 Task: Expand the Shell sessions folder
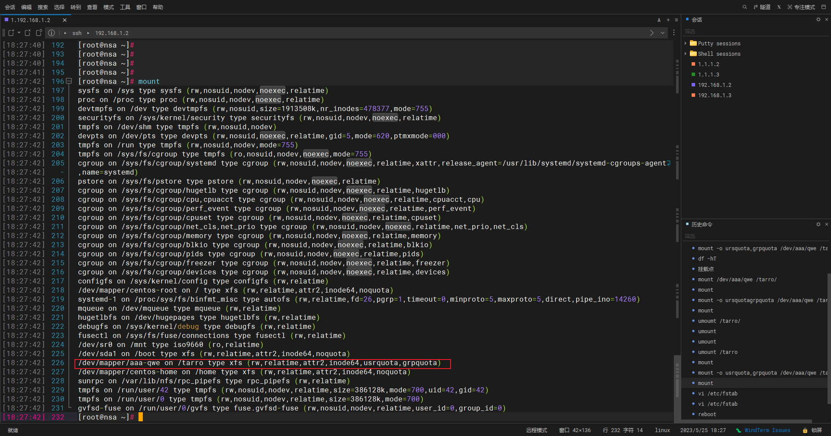pyautogui.click(x=686, y=54)
